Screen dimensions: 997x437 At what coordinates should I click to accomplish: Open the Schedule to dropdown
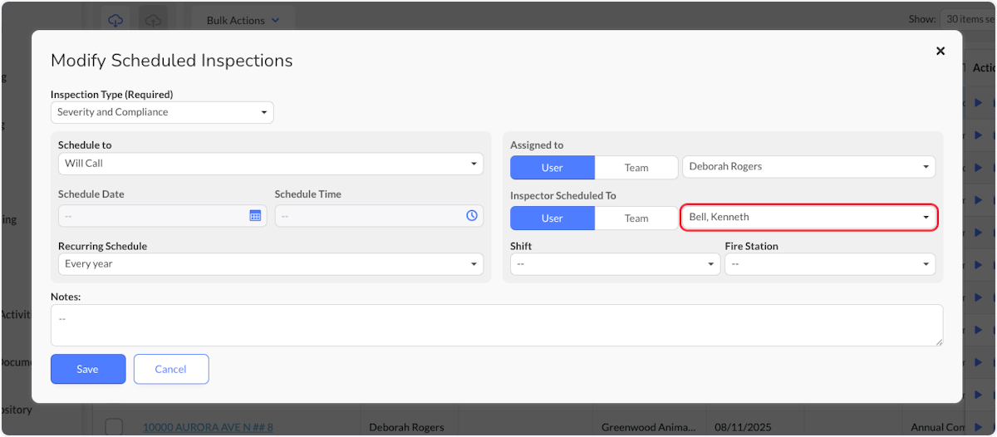tap(270, 164)
